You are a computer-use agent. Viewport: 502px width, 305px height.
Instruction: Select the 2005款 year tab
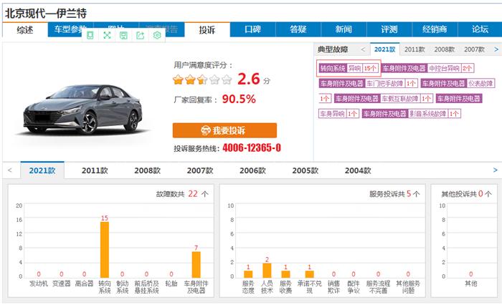pos(305,170)
